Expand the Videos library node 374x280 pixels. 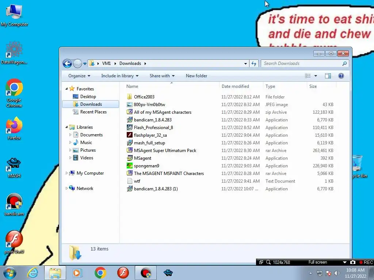coord(70,157)
